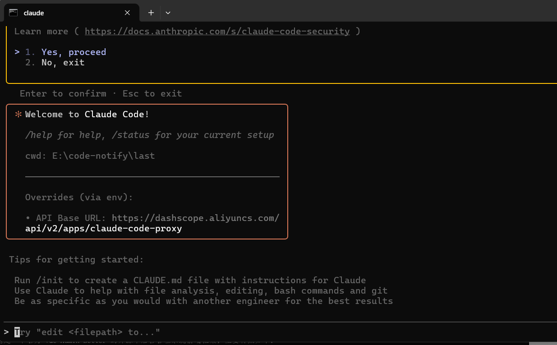Click the "Use Claude to help with file analysis" tip
557x345 pixels.
point(201,290)
